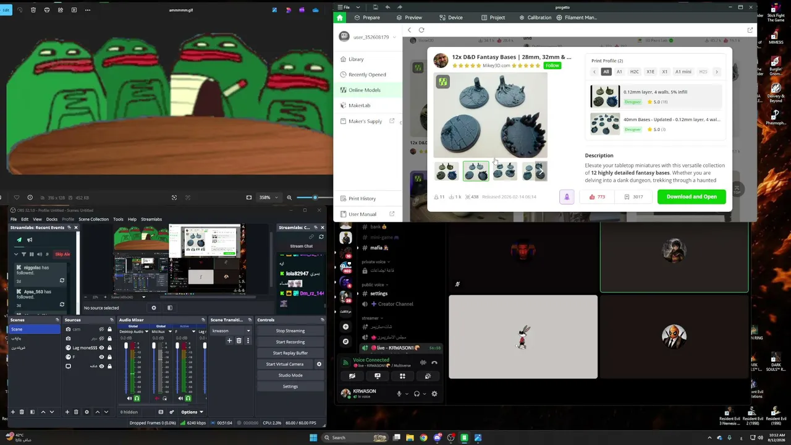
Task: Open source properties gear in OBS preview bar
Action: click(154, 308)
